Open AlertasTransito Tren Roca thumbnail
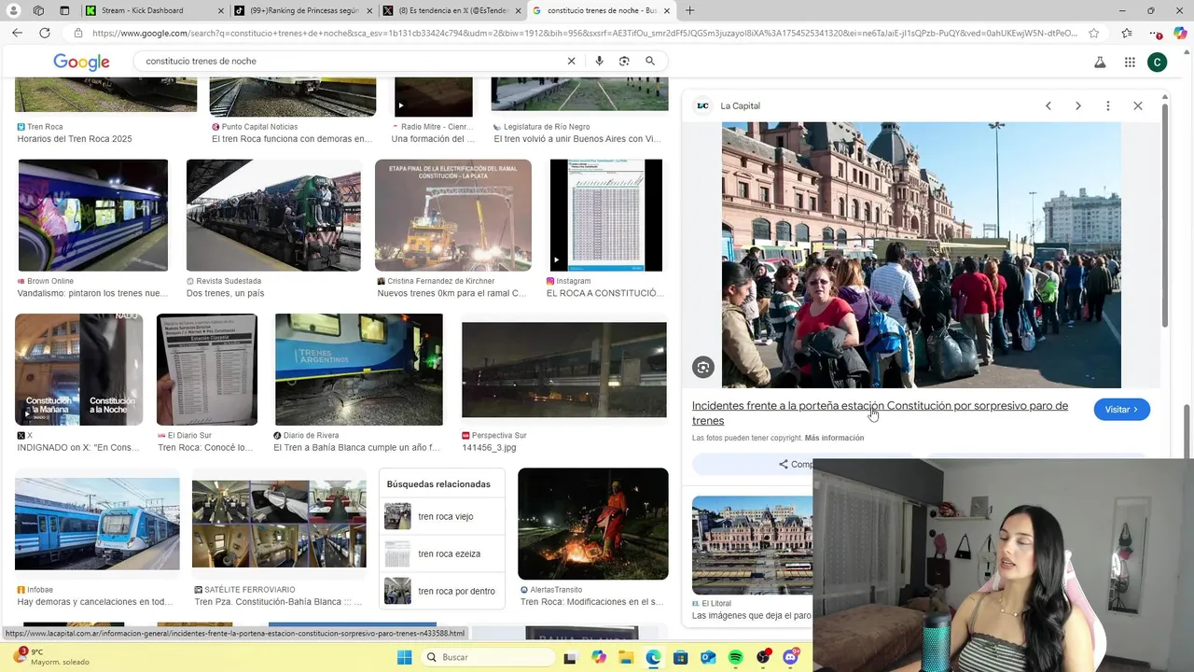This screenshot has width=1194, height=672. tap(593, 524)
